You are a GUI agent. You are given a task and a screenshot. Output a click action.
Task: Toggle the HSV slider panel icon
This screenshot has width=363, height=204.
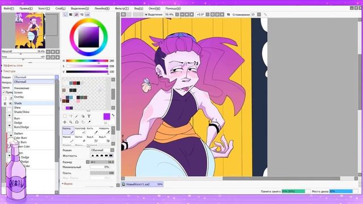point(76,14)
